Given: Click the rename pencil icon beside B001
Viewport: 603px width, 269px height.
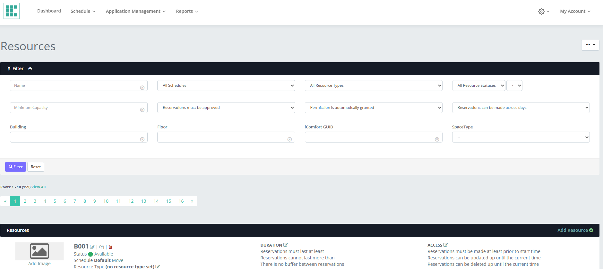Looking at the screenshot, I should point(92,247).
